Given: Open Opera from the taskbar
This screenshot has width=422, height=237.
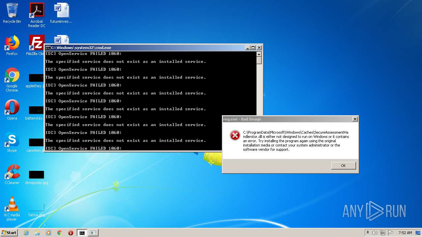Looking at the screenshot, I should point(71,233).
